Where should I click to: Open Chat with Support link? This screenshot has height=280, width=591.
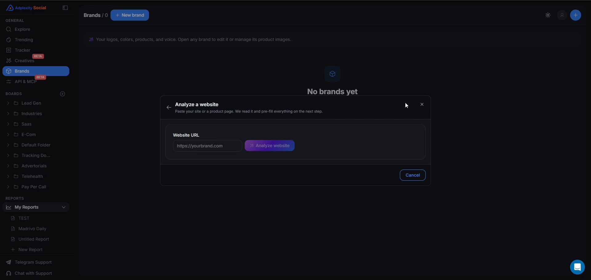click(29, 273)
